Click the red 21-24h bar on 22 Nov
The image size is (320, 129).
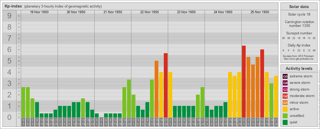[x=166, y=85]
